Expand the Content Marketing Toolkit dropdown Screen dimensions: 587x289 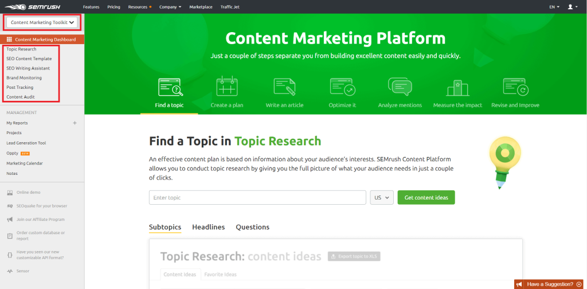[42, 22]
